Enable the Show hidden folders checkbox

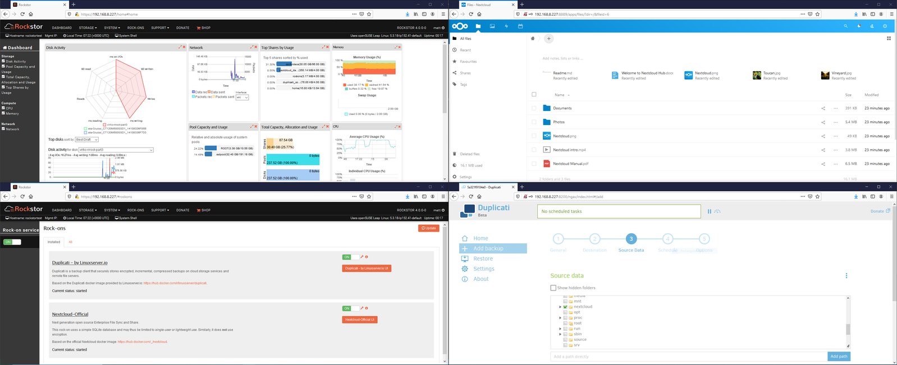tap(553, 288)
